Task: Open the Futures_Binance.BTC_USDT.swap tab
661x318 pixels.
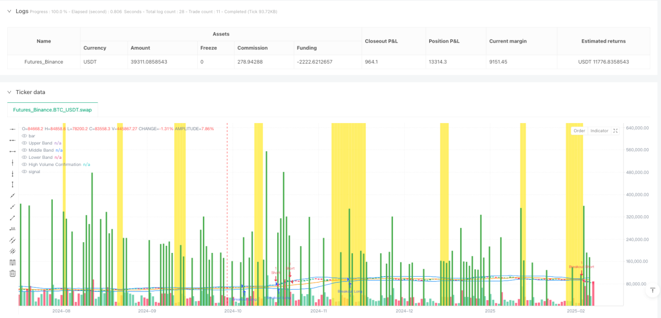Action: (52, 110)
